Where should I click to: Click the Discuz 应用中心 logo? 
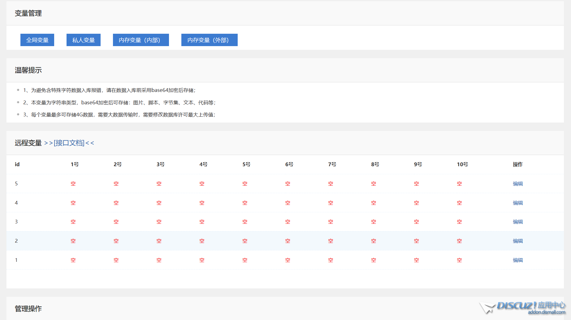click(x=523, y=308)
